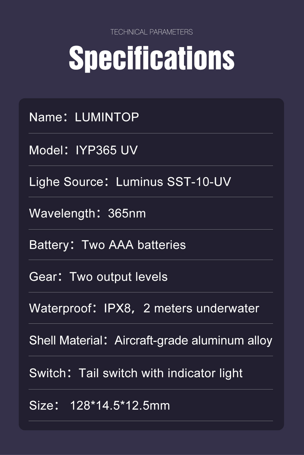Select the Shell Material aluminum alloy row

(x=151, y=340)
